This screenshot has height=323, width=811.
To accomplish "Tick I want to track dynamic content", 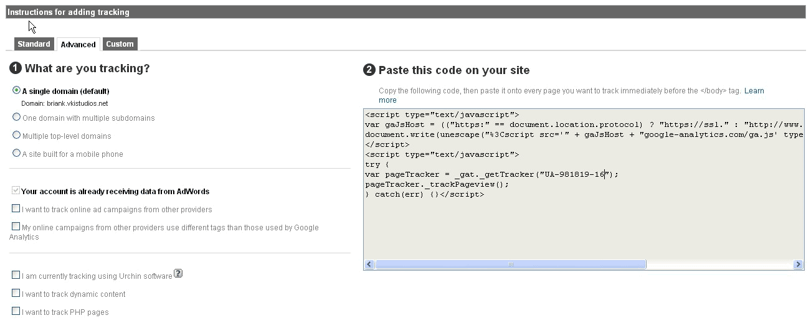I will (16, 293).
